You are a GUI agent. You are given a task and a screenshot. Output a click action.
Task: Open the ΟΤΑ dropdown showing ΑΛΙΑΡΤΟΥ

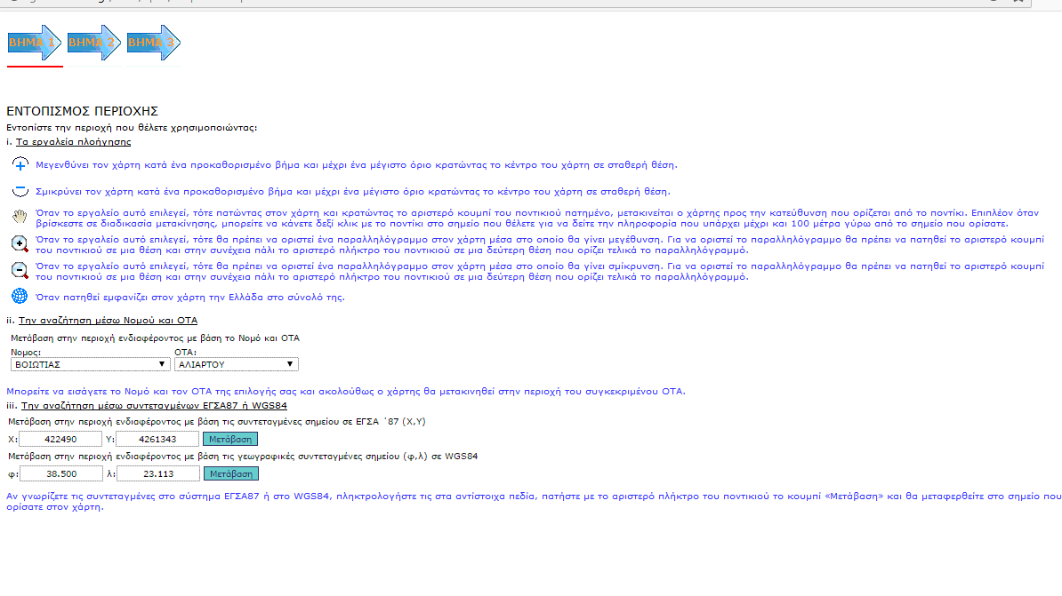pyautogui.click(x=237, y=364)
